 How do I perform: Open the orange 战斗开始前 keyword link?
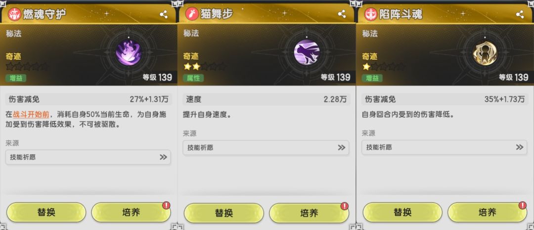click(x=31, y=115)
